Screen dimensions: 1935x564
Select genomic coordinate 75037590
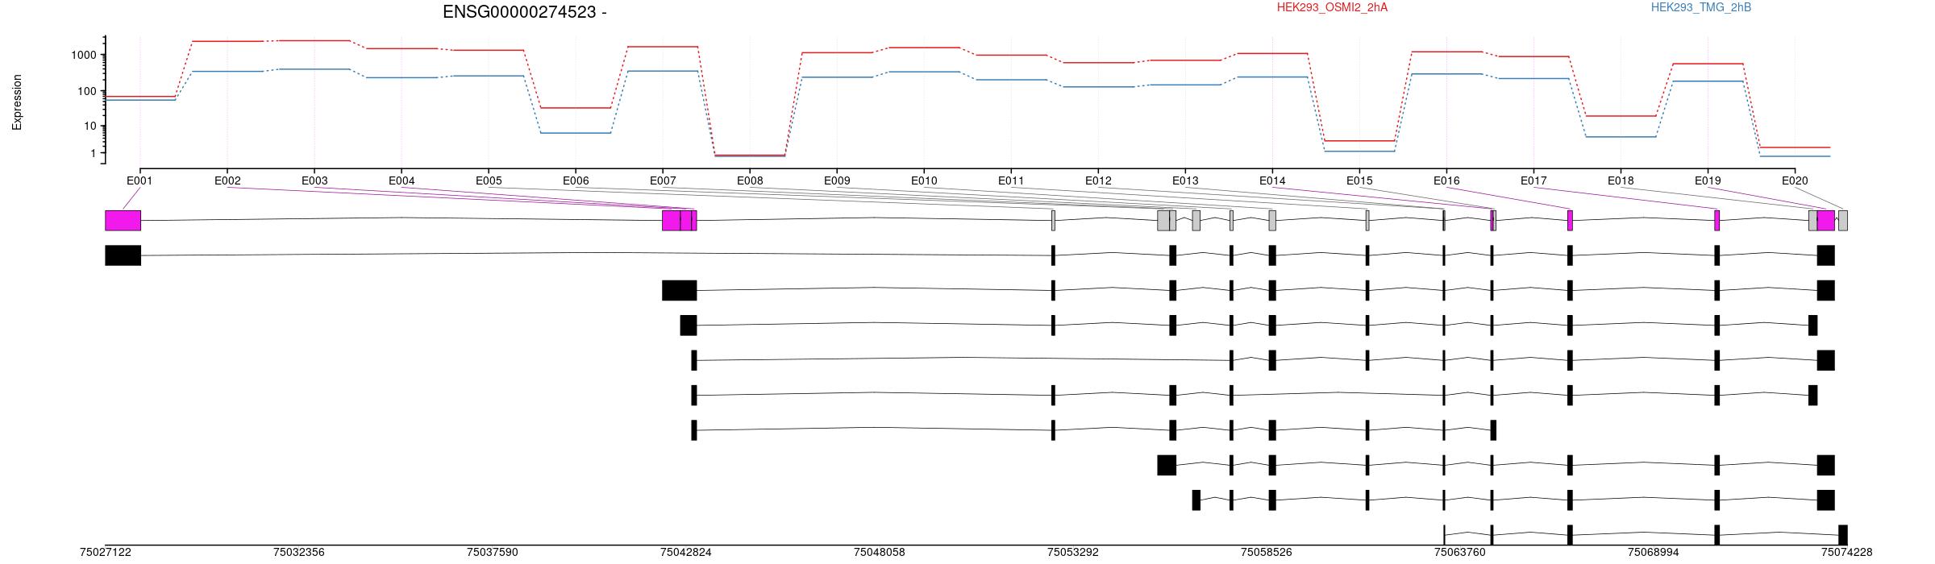(x=493, y=553)
